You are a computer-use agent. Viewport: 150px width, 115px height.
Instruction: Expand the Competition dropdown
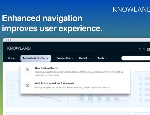coord(65,58)
